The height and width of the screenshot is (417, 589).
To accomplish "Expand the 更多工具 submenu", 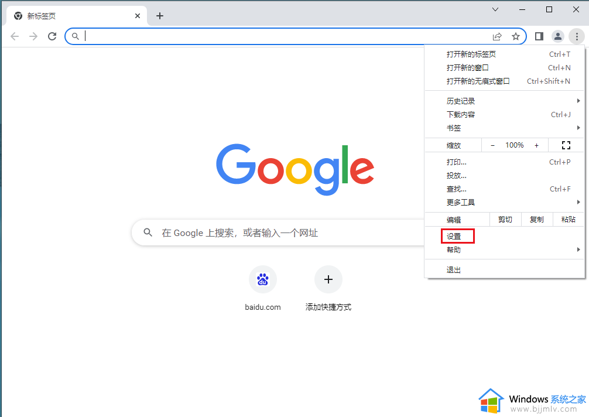I will coord(505,203).
